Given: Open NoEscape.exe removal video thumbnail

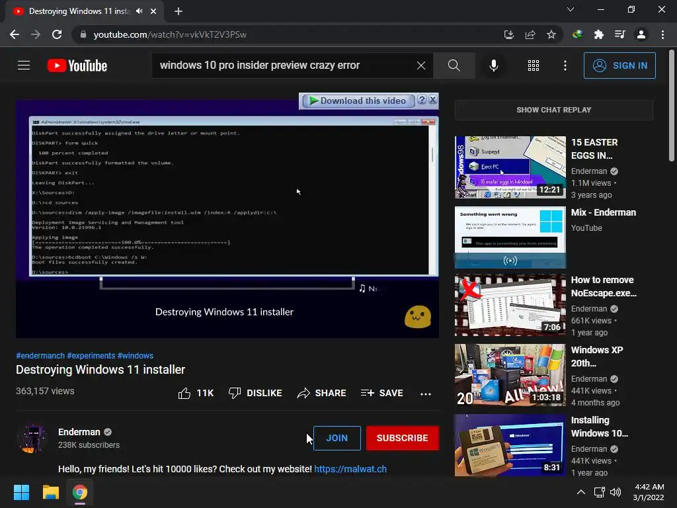Looking at the screenshot, I should pos(510,305).
